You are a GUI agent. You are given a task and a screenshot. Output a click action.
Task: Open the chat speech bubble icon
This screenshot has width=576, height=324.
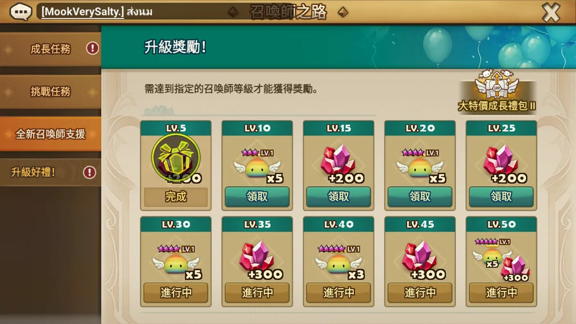coord(20,12)
